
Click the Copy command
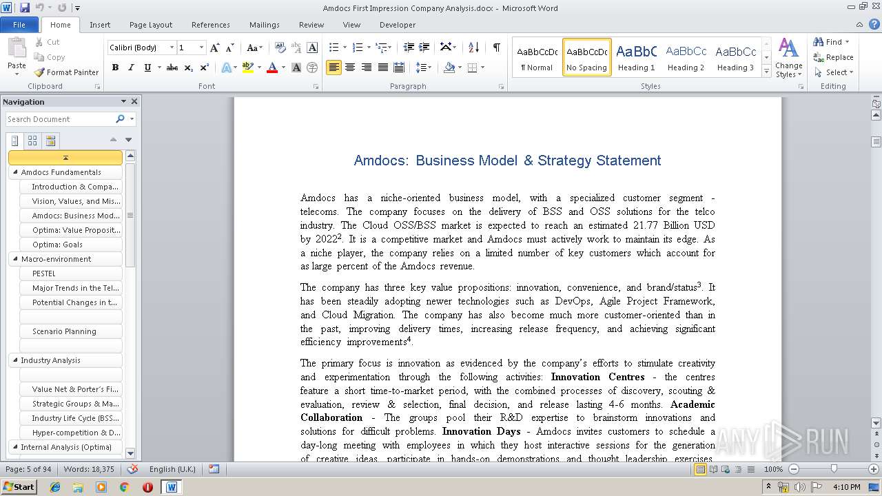[50, 57]
